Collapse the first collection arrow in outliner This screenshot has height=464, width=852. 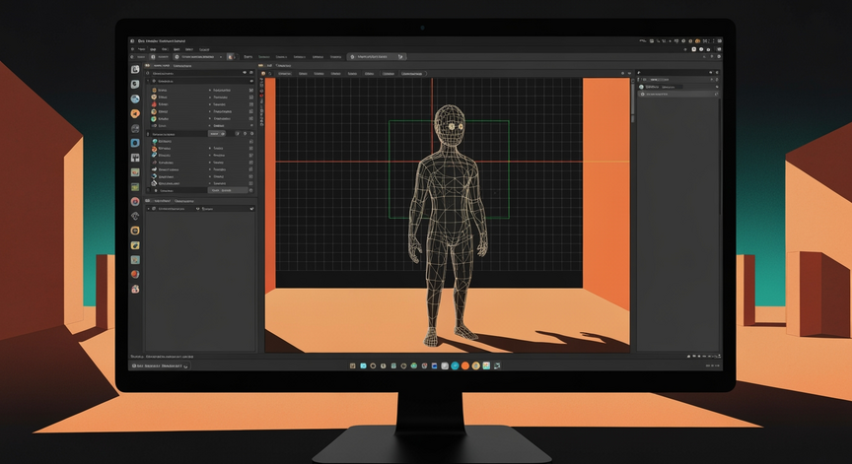click(x=148, y=81)
